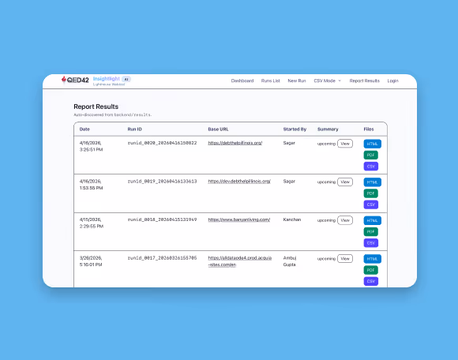458x360 pixels.
Task: Open debthelpillinois.org base URL link
Action: coord(235,143)
